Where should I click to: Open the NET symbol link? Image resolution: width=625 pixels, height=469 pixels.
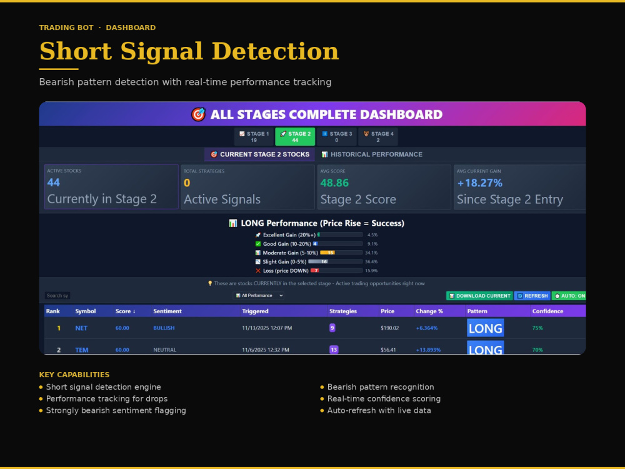(81, 328)
